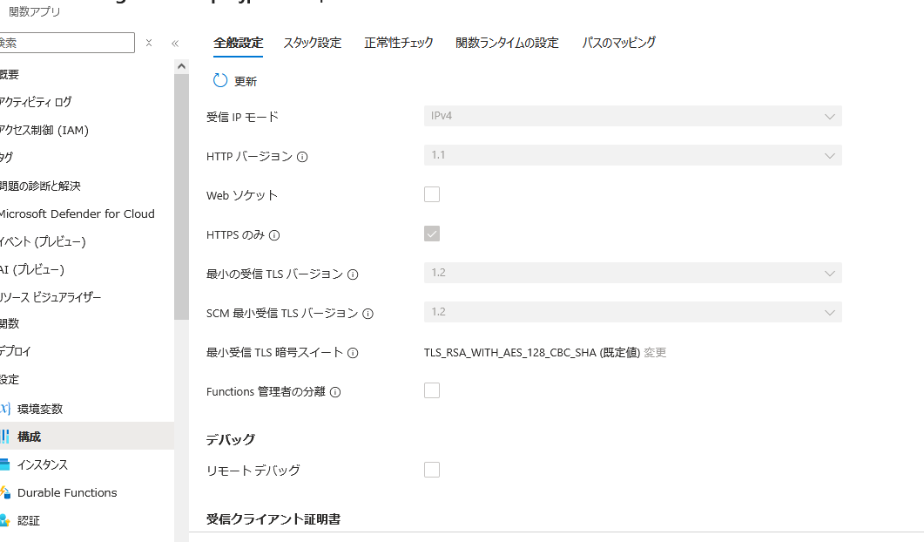Viewport: 924px width, 542px height.
Task: Open info icon next to 最小の受信 TLS バージョン
Action: pyautogui.click(x=353, y=274)
